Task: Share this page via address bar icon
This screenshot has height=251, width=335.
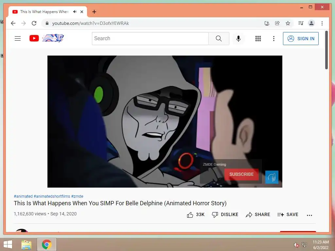Action: 277,23
